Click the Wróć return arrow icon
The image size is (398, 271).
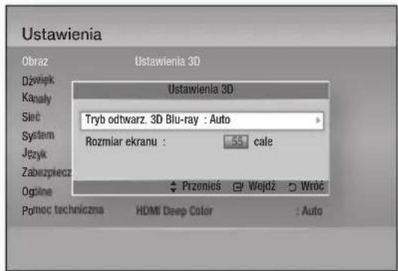coord(293,187)
